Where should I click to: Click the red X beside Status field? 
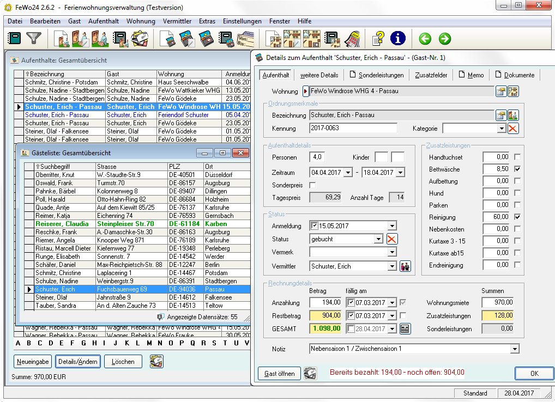(x=392, y=239)
